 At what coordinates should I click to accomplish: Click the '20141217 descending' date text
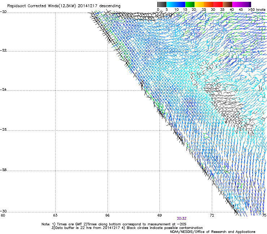[99, 6]
